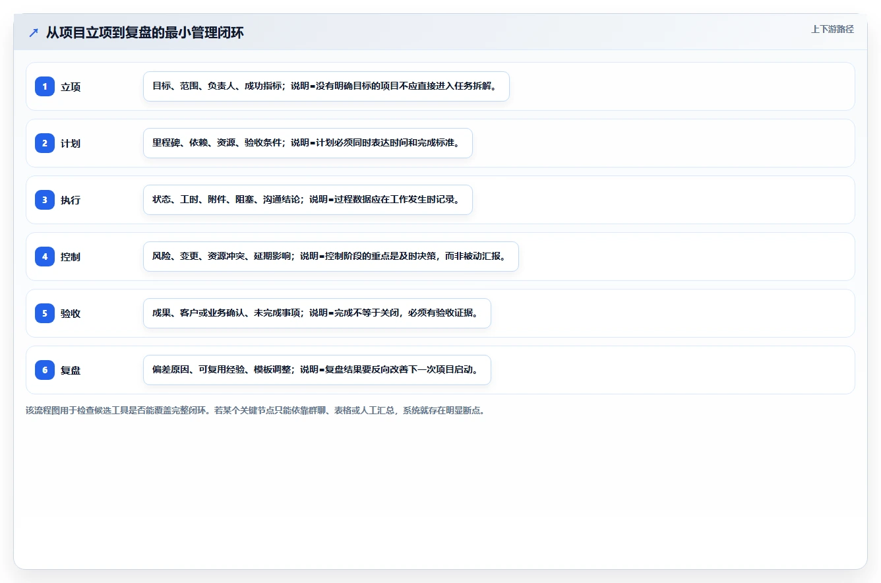The height and width of the screenshot is (583, 881).
Task: Click the 立项 step label
Action: (71, 87)
